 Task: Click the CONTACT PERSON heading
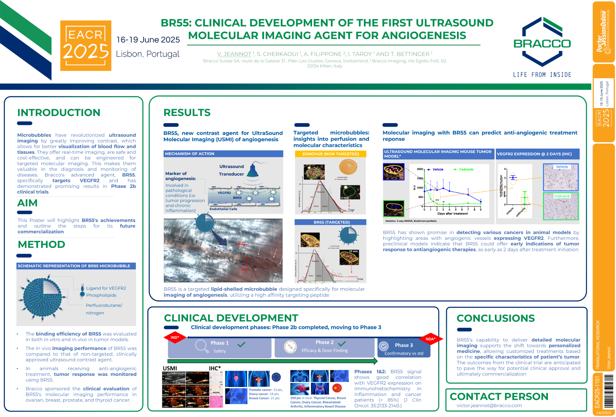tap(499, 396)
